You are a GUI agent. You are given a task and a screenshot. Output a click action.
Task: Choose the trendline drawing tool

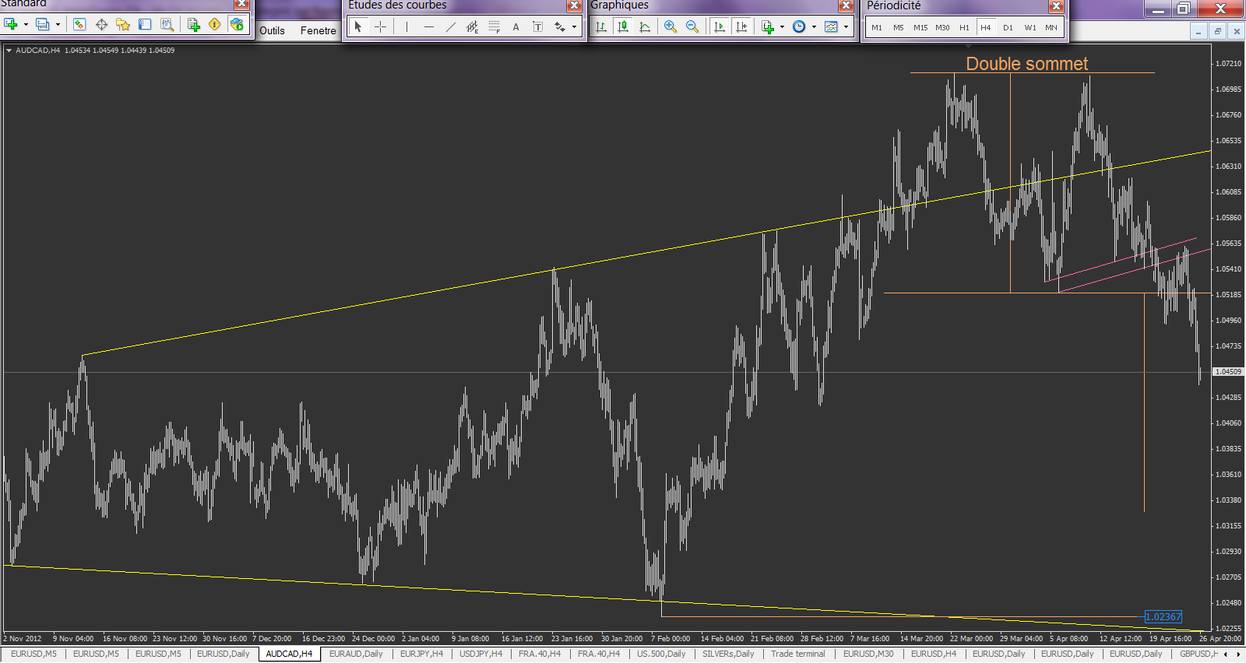coord(451,26)
